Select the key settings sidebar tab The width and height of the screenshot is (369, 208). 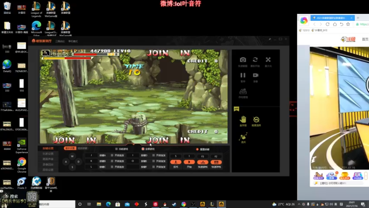(x=48, y=148)
